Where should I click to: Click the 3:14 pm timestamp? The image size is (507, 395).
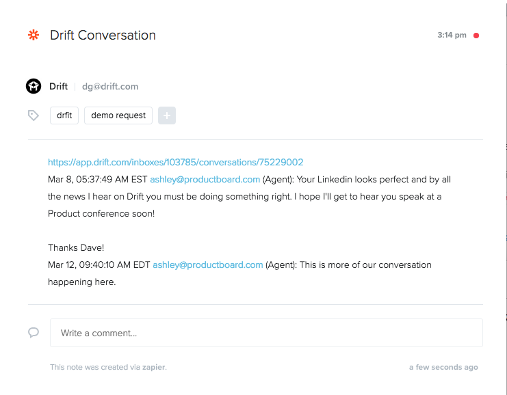(x=452, y=35)
